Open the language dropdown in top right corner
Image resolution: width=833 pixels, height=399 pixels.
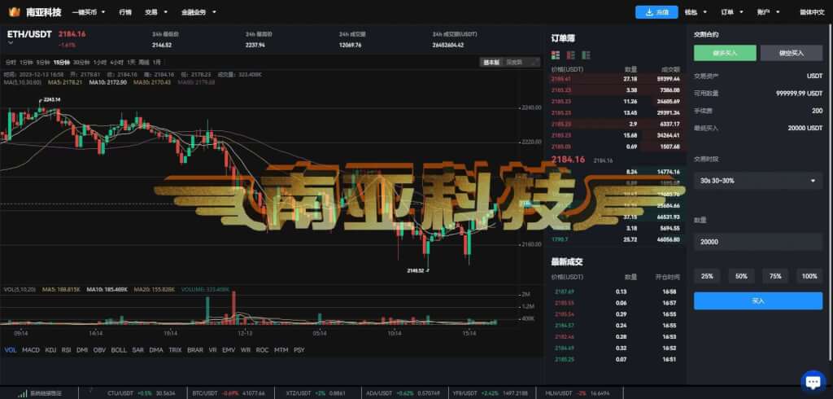[812, 11]
